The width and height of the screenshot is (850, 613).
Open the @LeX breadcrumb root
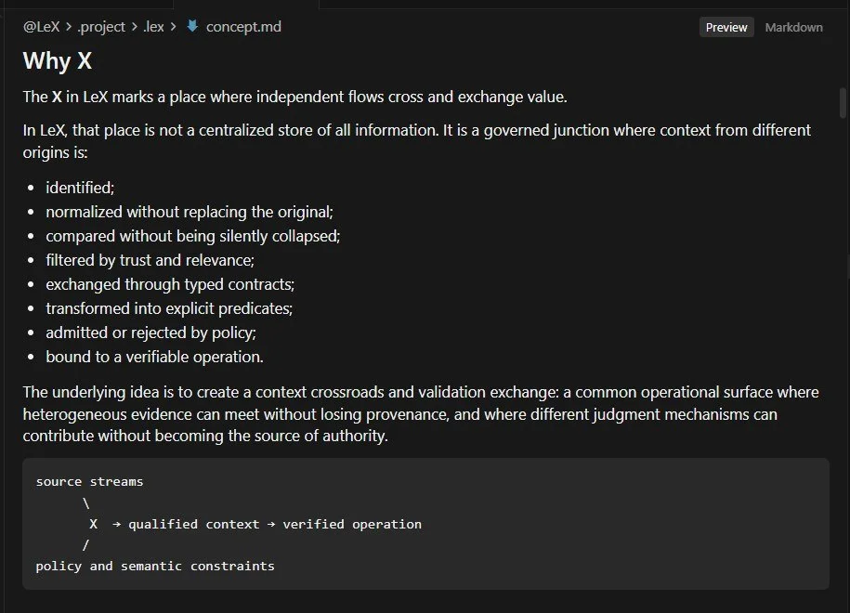[x=41, y=27]
